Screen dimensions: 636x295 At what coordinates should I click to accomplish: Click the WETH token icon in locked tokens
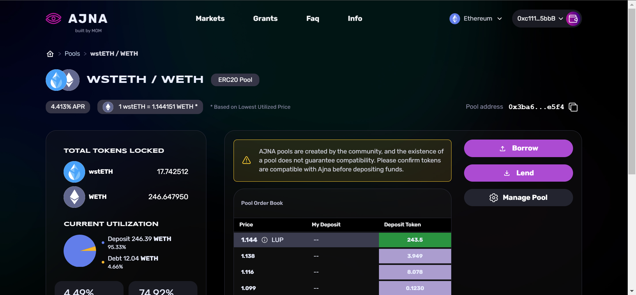click(x=74, y=197)
